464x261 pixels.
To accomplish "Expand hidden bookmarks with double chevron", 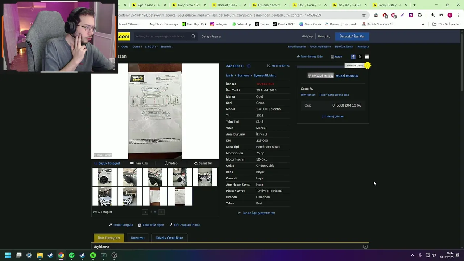I will pos(423,24).
